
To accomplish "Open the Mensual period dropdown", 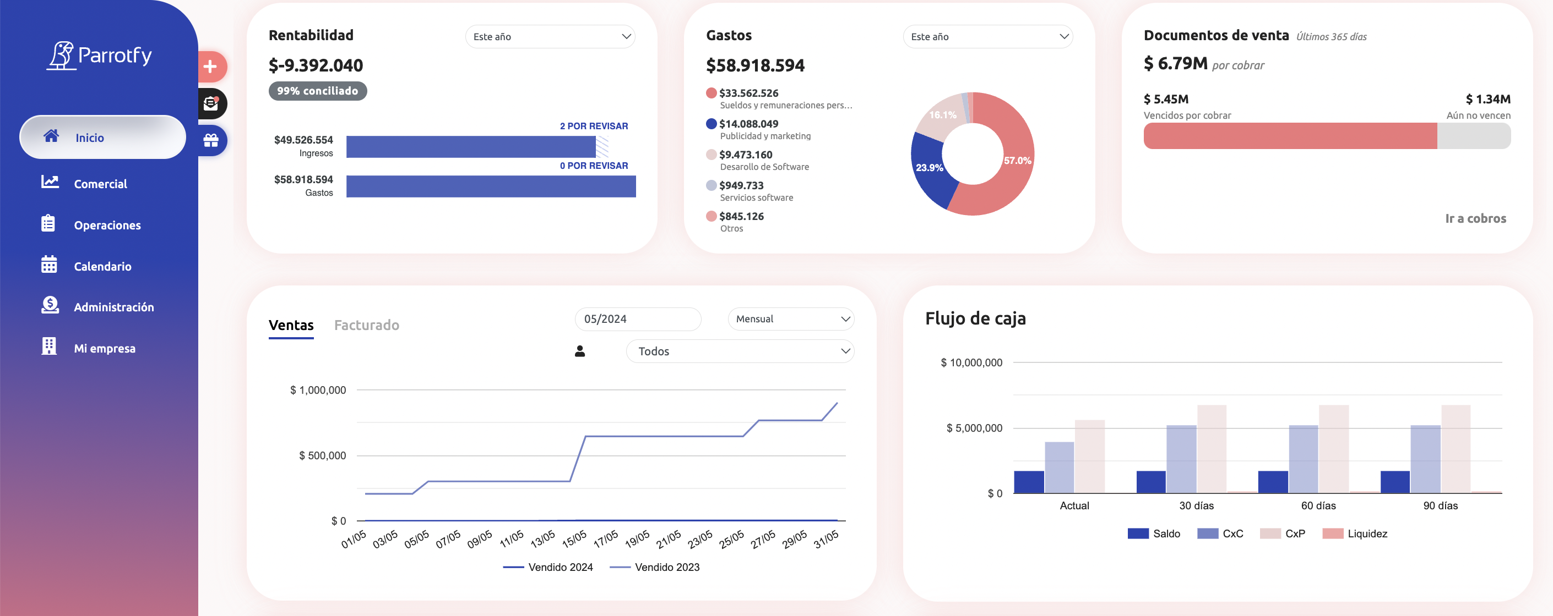I will [x=791, y=319].
